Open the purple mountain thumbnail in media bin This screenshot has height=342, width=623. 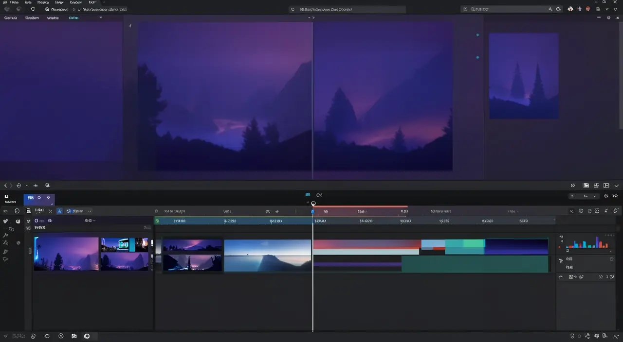124,261
